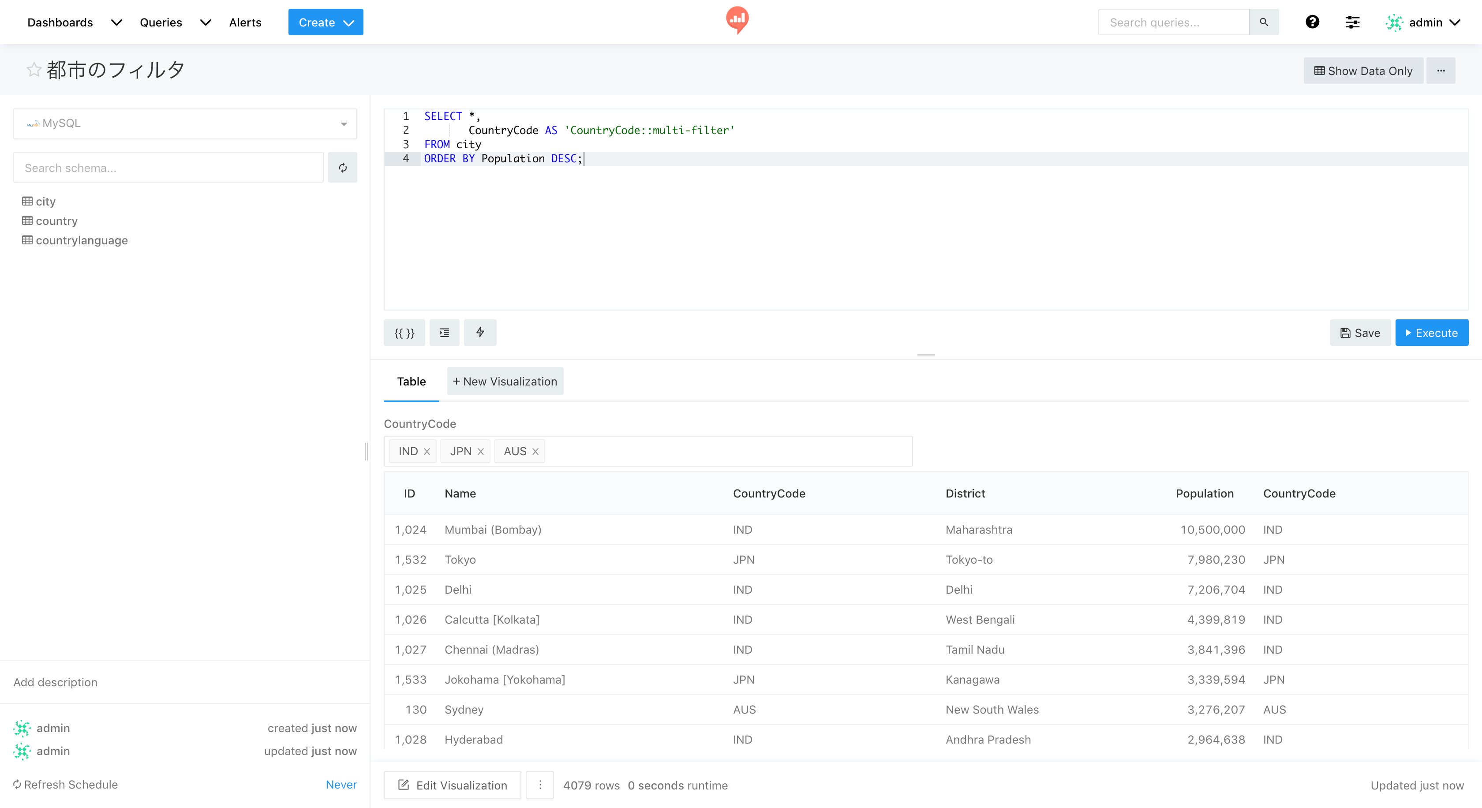Click the refresh schema icon button

tap(342, 168)
